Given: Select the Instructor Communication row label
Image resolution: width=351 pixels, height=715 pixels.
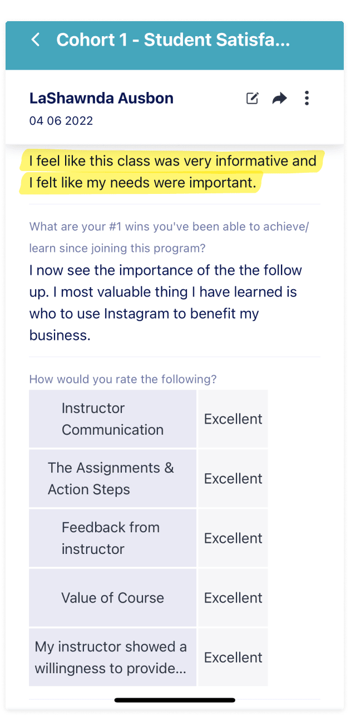Looking at the screenshot, I should coord(112,419).
